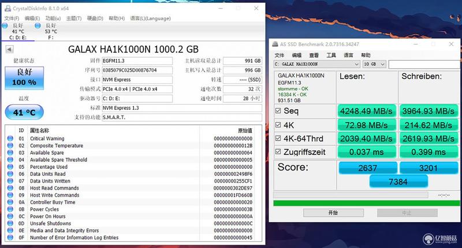Open the 主题(T) menu in CrystalDiskInfo
The image size is (462, 248).
point(74,18)
